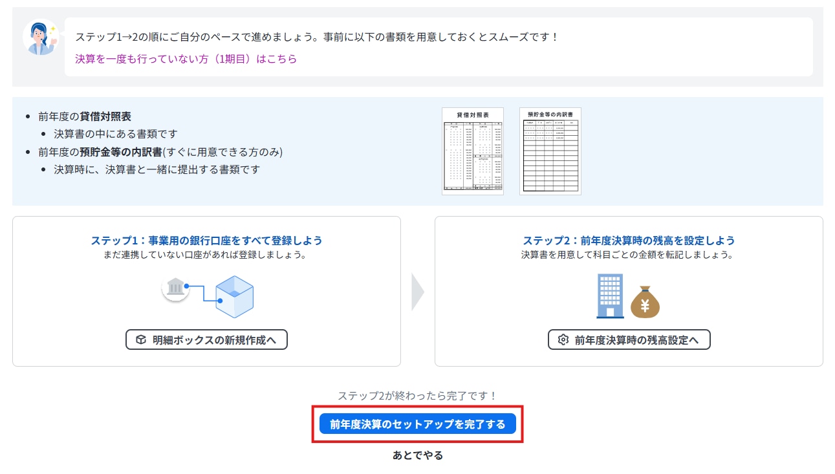Go to 明細ボックスの新規作成へ

[x=206, y=339]
